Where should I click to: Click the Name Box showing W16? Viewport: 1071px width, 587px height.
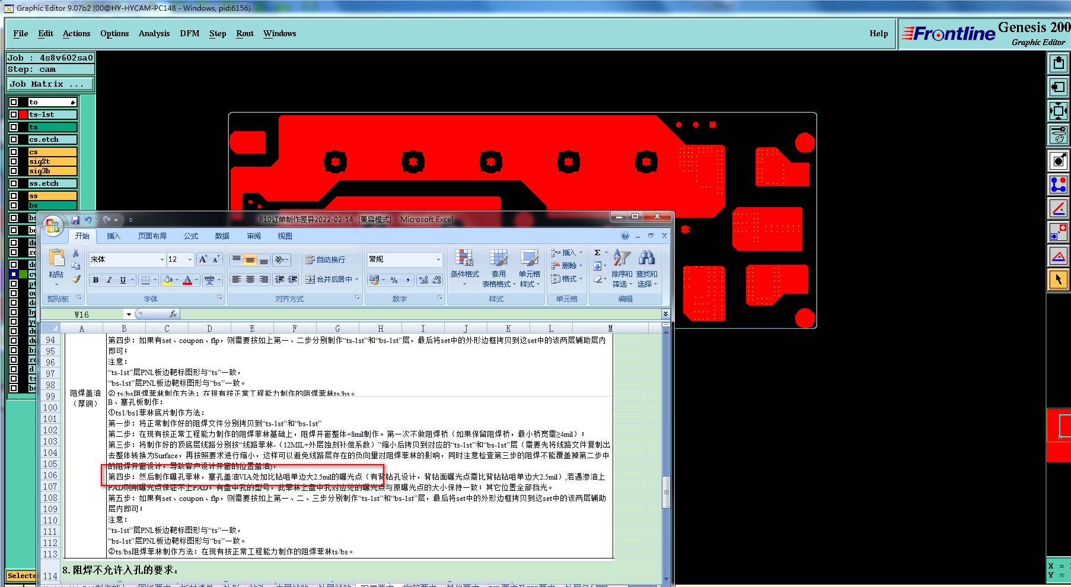point(82,314)
